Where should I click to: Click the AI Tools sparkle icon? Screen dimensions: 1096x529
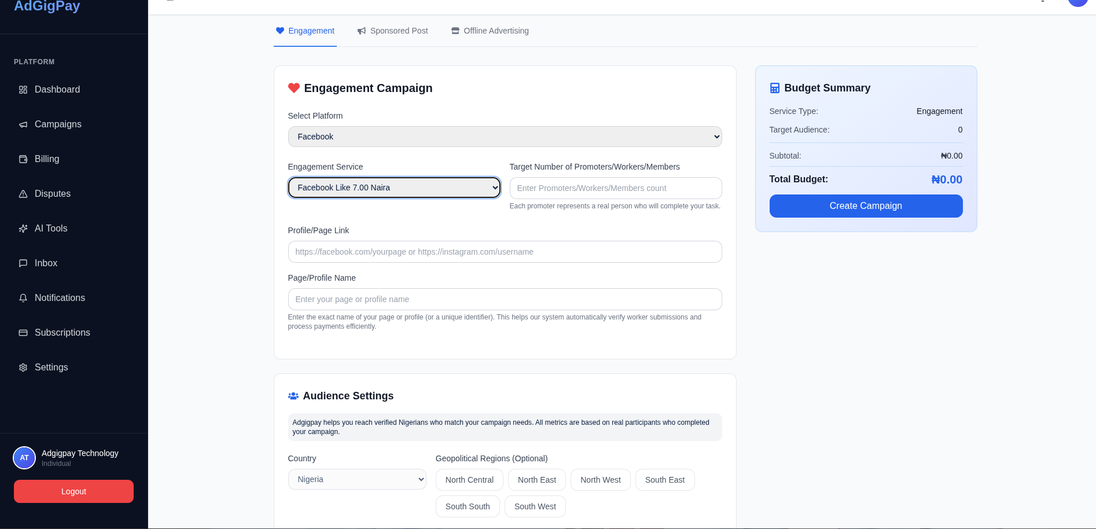(23, 229)
